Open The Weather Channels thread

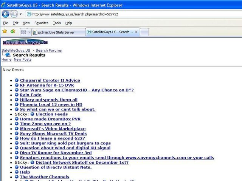[x=45, y=177]
